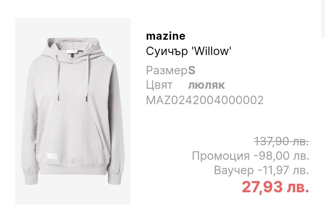
Task: Click the bold люляк color value
Action: 206,85
